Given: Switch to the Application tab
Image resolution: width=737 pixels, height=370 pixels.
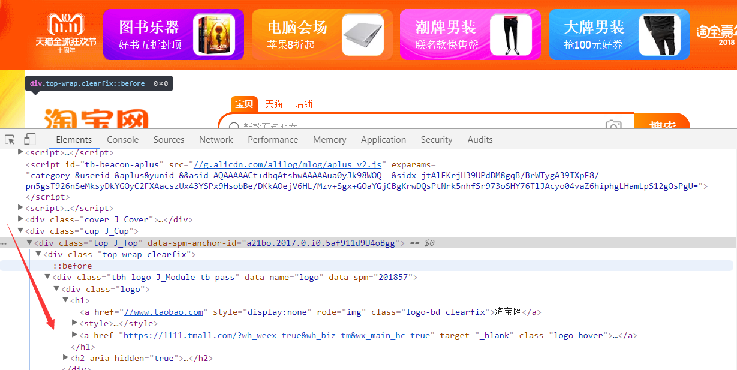Looking at the screenshot, I should click(383, 139).
